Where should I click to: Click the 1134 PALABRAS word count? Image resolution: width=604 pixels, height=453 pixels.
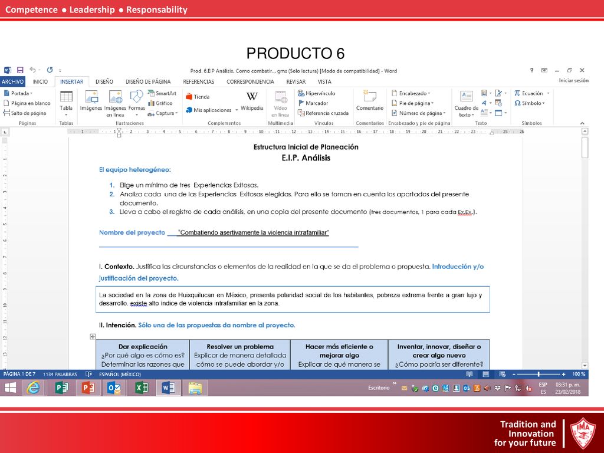pyautogui.click(x=60, y=374)
